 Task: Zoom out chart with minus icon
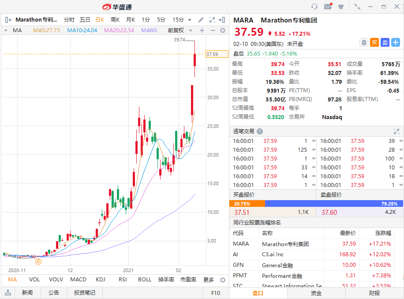pos(213,30)
